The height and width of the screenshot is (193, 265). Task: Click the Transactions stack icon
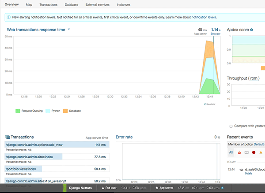pyautogui.click(x=8, y=137)
